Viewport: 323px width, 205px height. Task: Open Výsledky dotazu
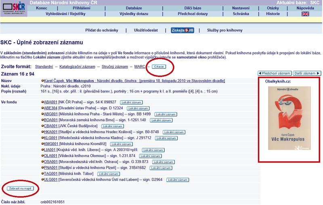pyautogui.click(x=134, y=14)
